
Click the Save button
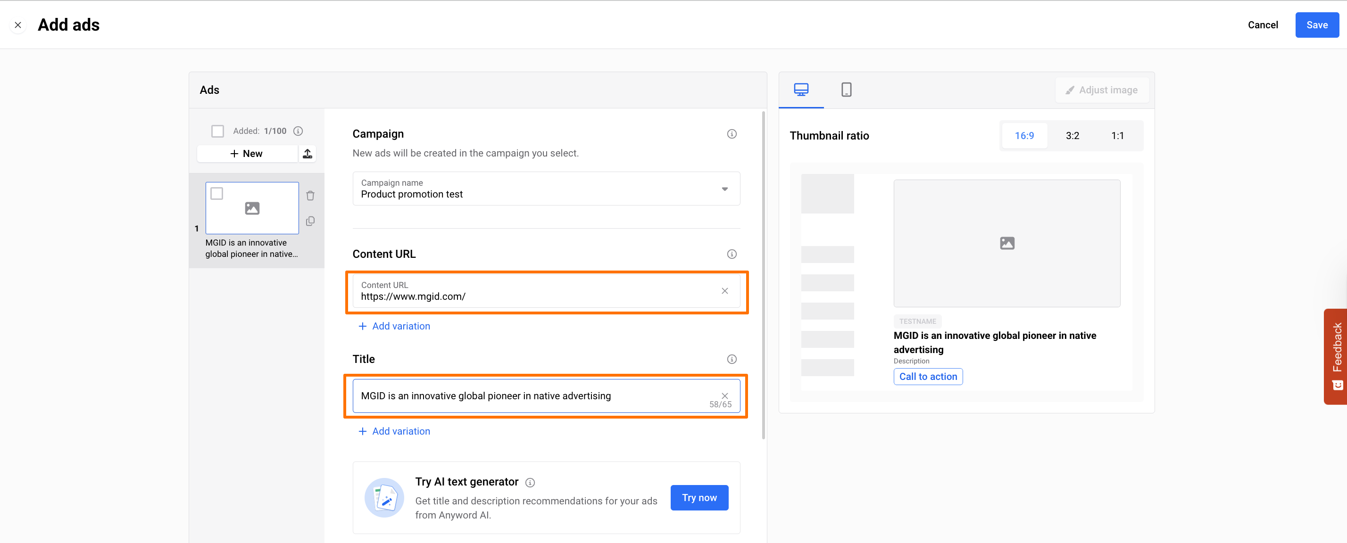[1316, 25]
